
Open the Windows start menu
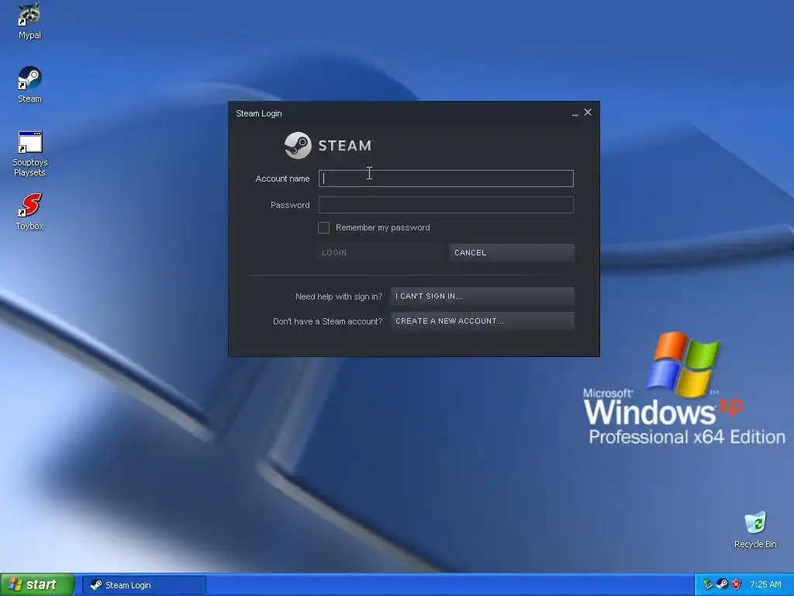click(x=37, y=584)
